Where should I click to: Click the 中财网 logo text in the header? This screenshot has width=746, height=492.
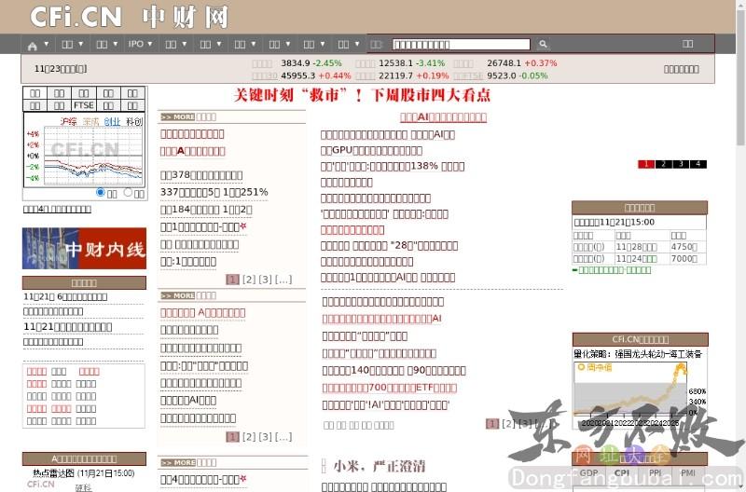point(186,17)
